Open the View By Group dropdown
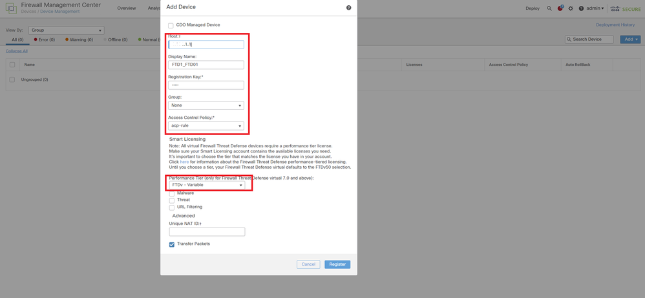 click(x=66, y=30)
